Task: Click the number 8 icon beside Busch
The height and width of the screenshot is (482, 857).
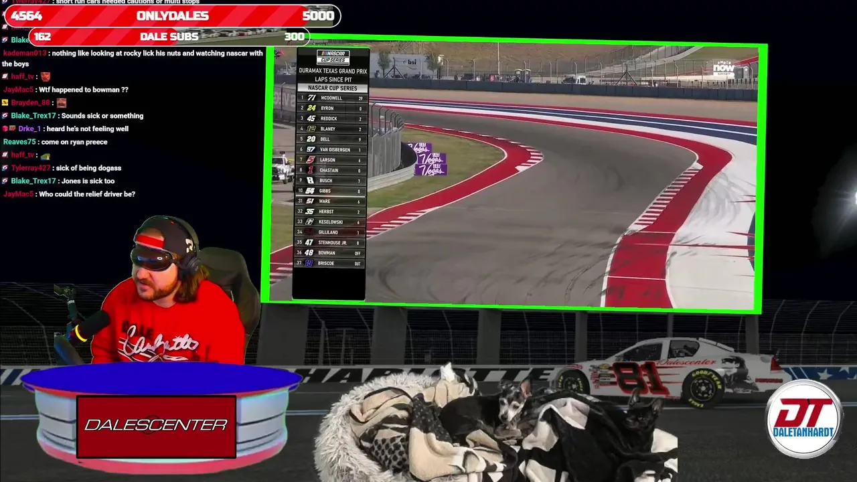Action: pos(311,181)
